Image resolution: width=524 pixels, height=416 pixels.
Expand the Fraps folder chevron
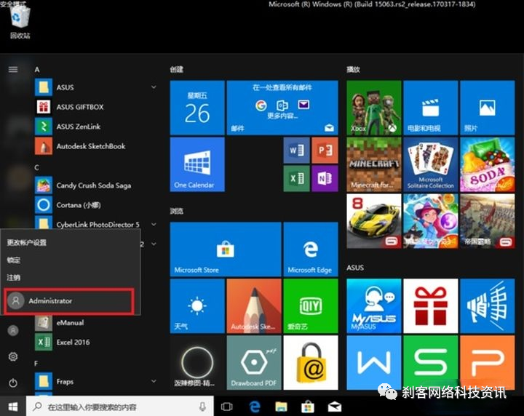(154, 381)
